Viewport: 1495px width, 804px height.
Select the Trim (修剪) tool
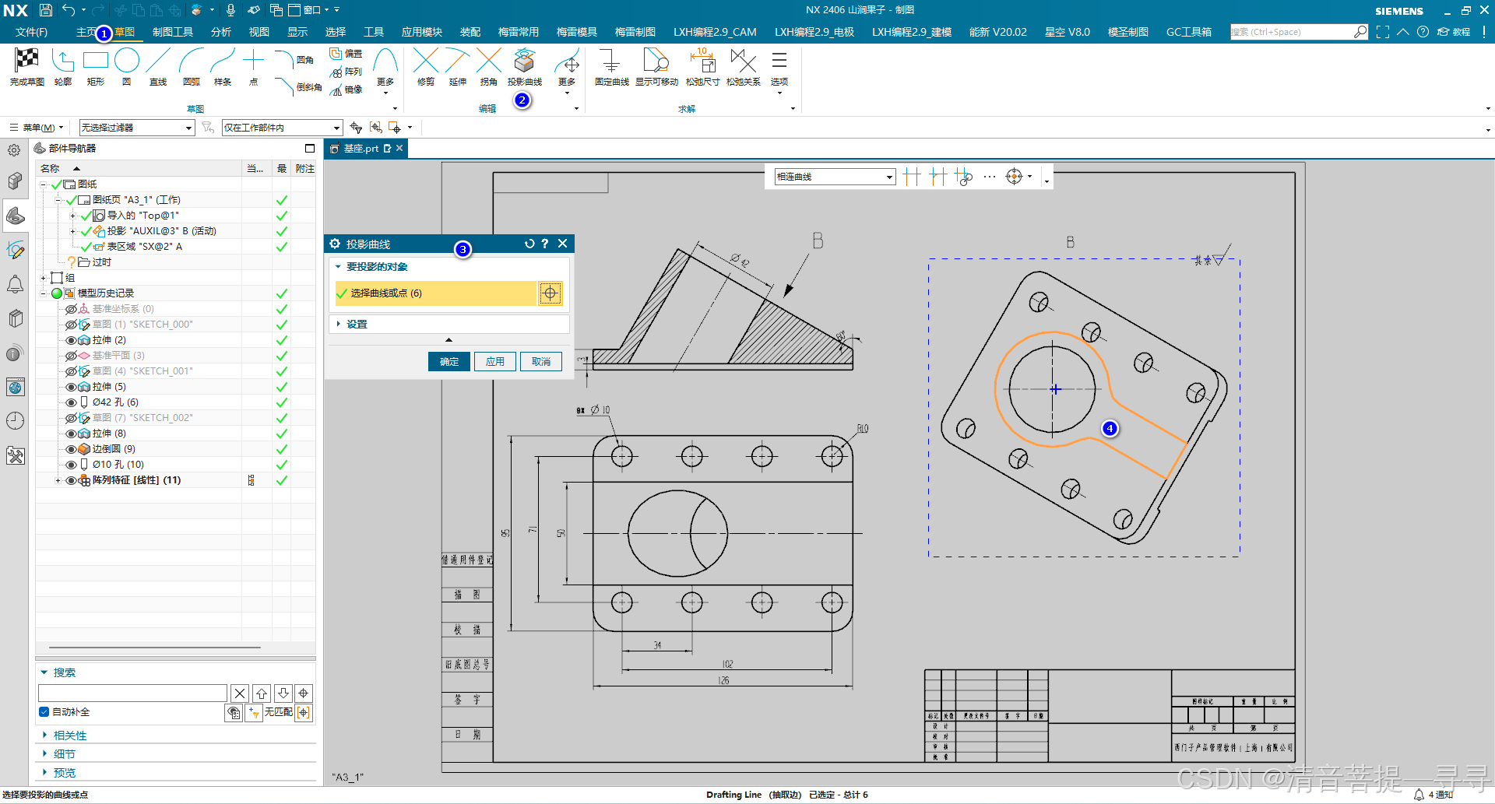click(x=426, y=61)
